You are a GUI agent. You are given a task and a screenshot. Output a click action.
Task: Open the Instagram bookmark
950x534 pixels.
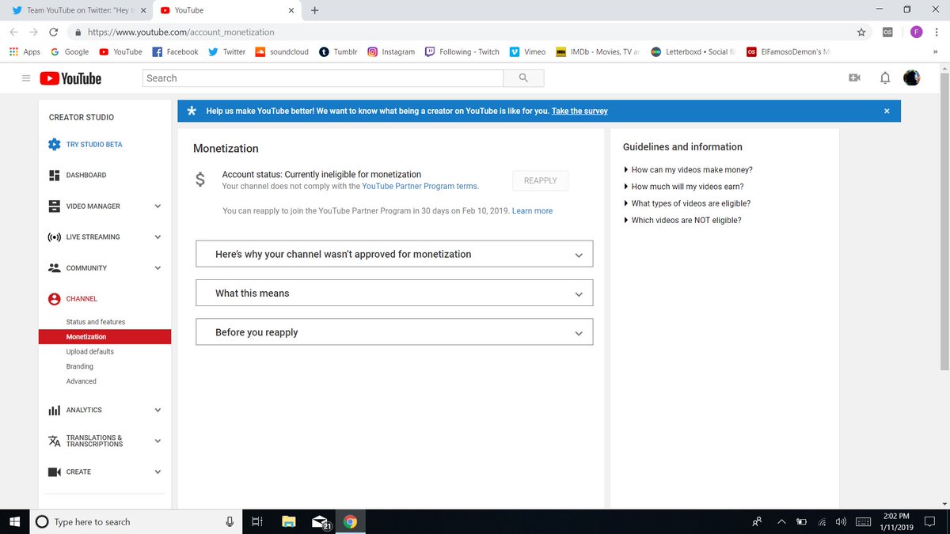coord(391,51)
